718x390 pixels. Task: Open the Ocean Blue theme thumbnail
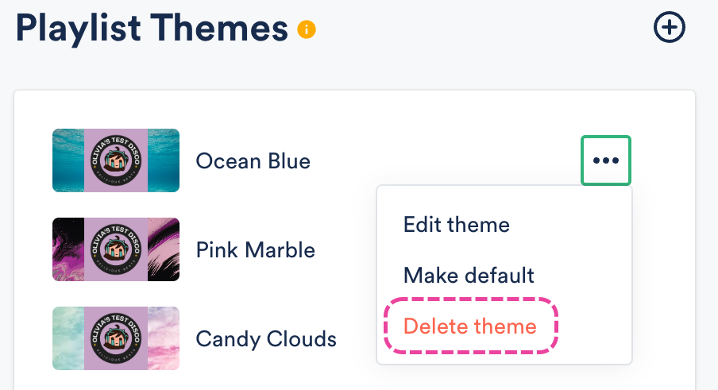pos(116,160)
